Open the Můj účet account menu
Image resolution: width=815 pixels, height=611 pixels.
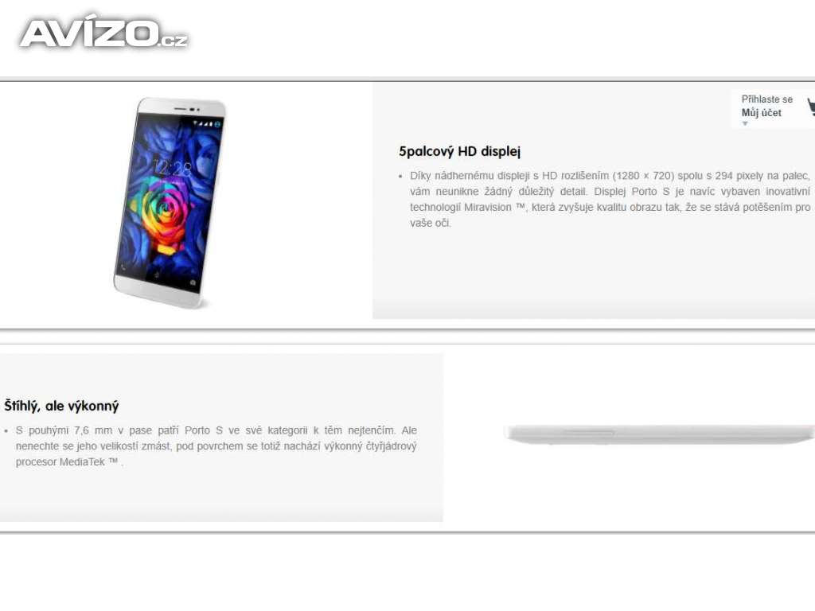point(761,113)
